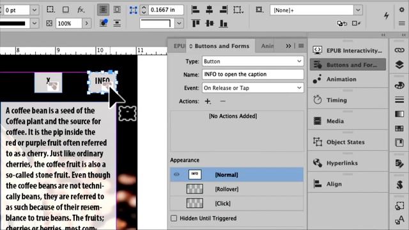
Task: Collapse the icon dock double arrows
Action: [x=404, y=34]
